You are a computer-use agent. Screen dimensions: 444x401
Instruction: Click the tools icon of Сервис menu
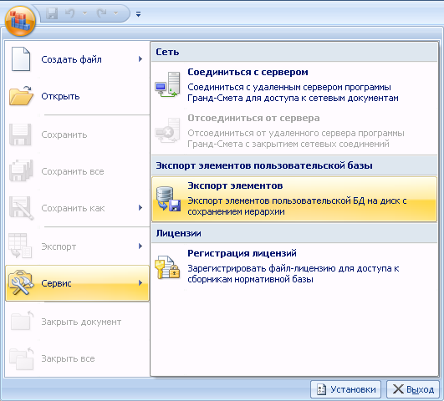pyautogui.click(x=21, y=282)
